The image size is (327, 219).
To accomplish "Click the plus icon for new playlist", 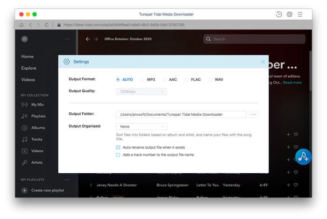I will pyautogui.click(x=24, y=191).
